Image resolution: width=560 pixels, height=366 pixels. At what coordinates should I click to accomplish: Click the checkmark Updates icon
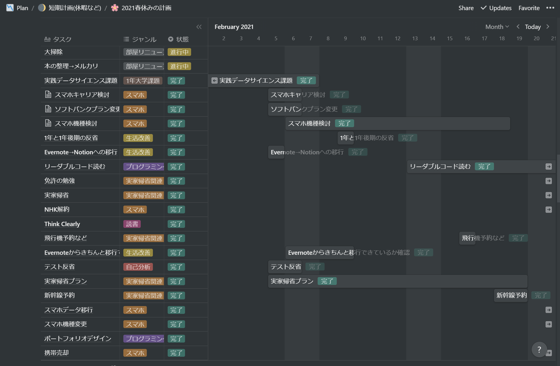(483, 8)
